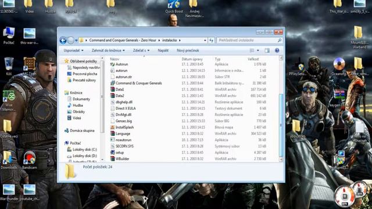Select the DrvMgt.dll file
Image resolution: width=372 pixels, height=209 pixels.
pos(123,115)
